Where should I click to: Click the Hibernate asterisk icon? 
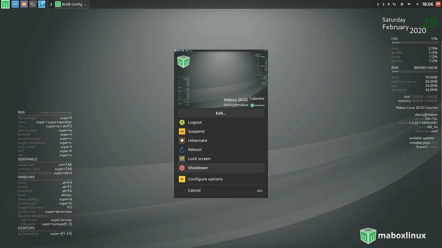click(x=182, y=141)
